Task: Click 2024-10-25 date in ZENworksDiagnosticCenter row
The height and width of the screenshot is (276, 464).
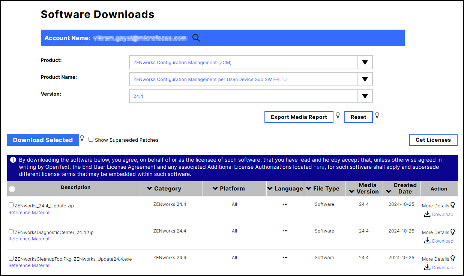Action: (x=401, y=231)
